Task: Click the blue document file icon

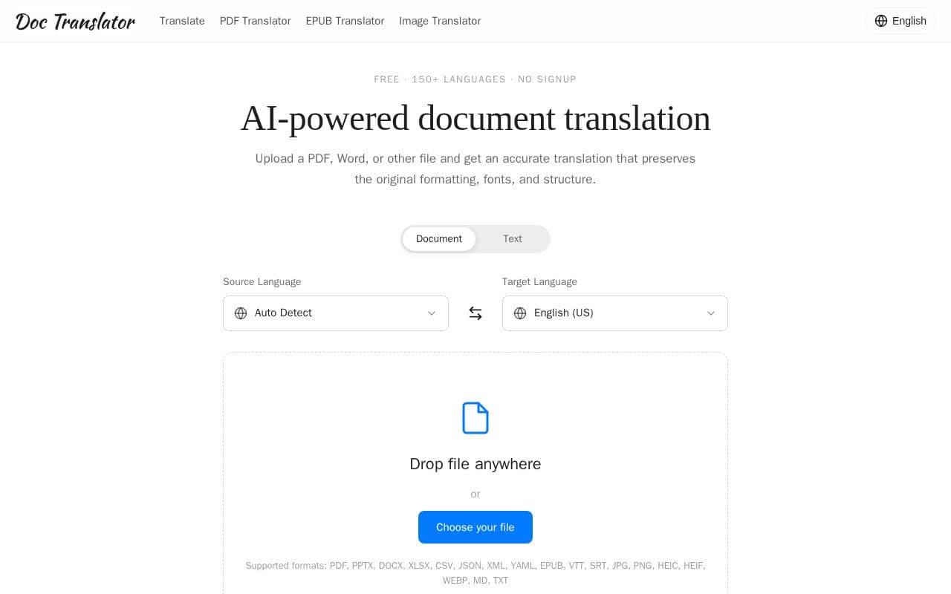Action: [475, 418]
